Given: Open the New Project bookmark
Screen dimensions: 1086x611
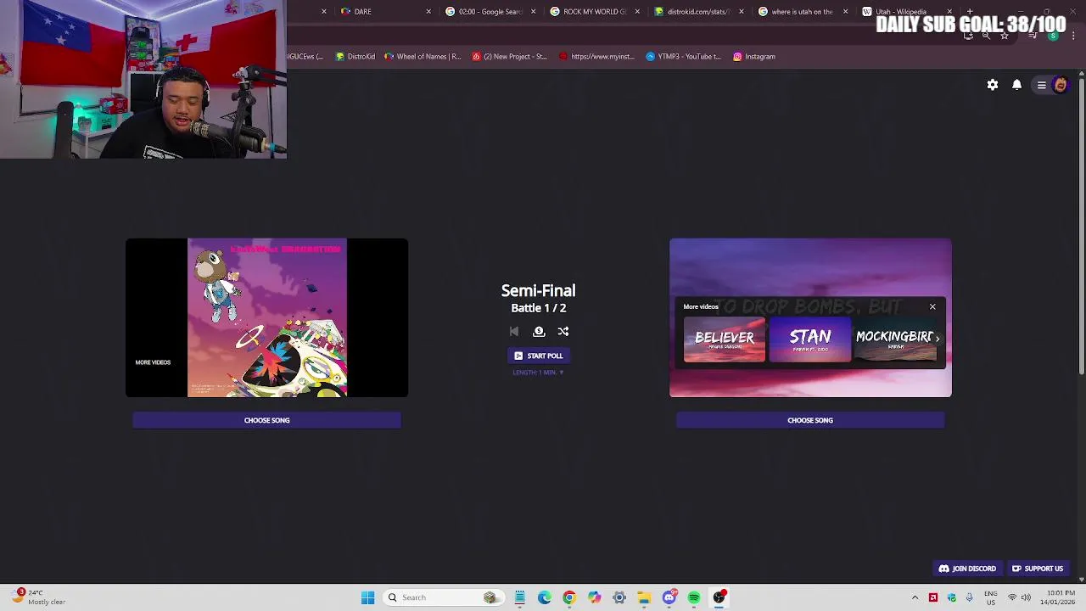Looking at the screenshot, I should (x=509, y=57).
